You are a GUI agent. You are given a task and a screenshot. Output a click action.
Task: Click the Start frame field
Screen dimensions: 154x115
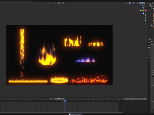tap(136, 99)
